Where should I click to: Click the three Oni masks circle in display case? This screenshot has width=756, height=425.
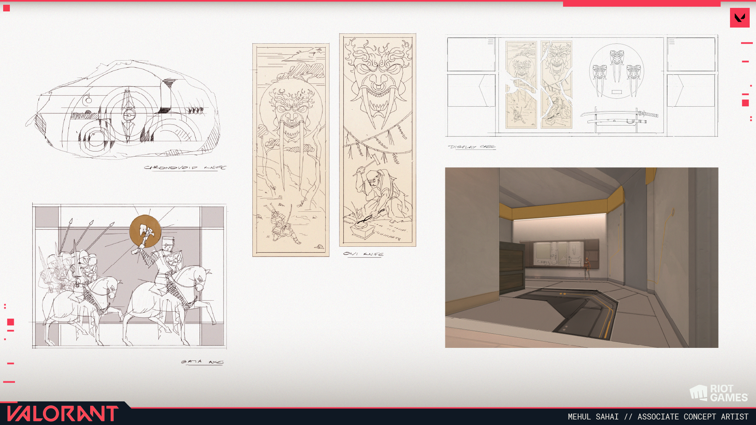(x=617, y=71)
